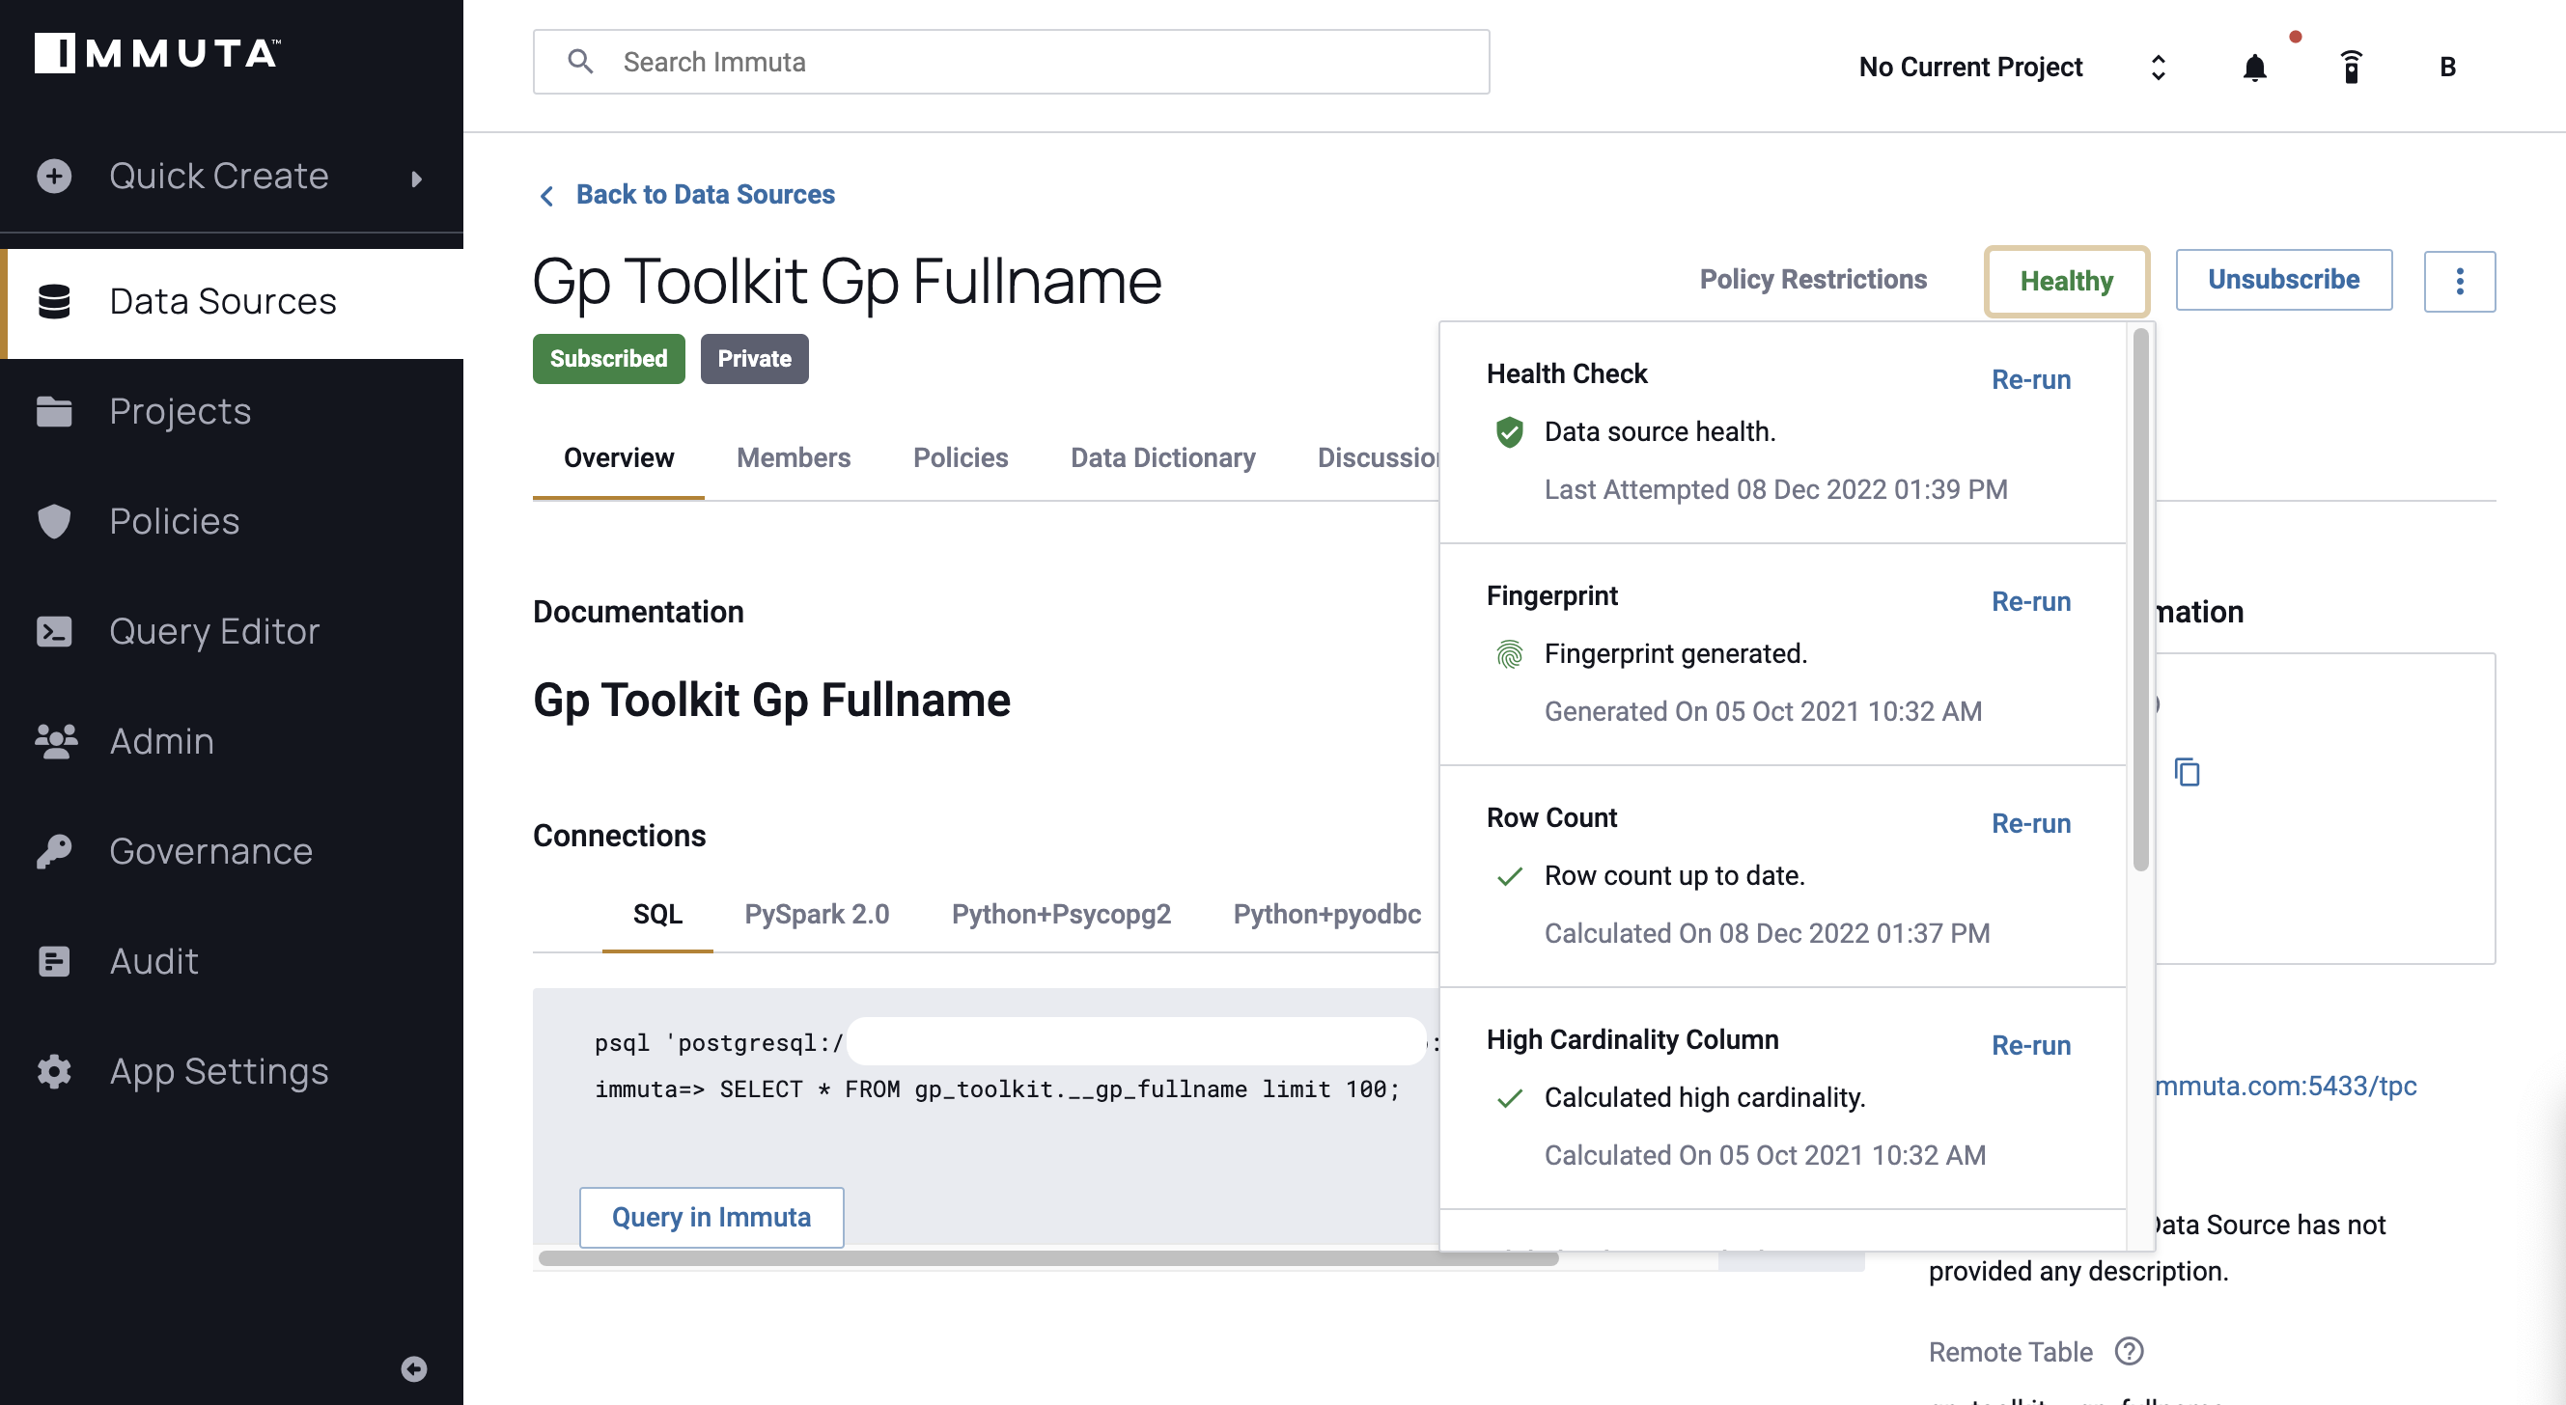The width and height of the screenshot is (2566, 1405).
Task: Open the user profile menu B
Action: [2447, 67]
